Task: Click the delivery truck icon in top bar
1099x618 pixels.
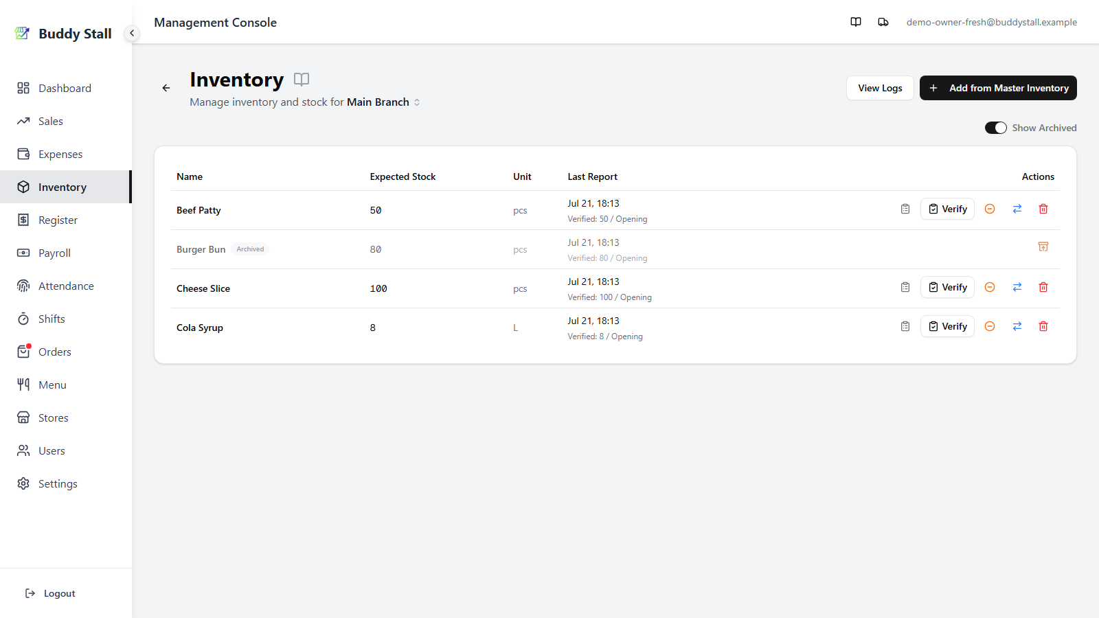Action: click(x=883, y=22)
